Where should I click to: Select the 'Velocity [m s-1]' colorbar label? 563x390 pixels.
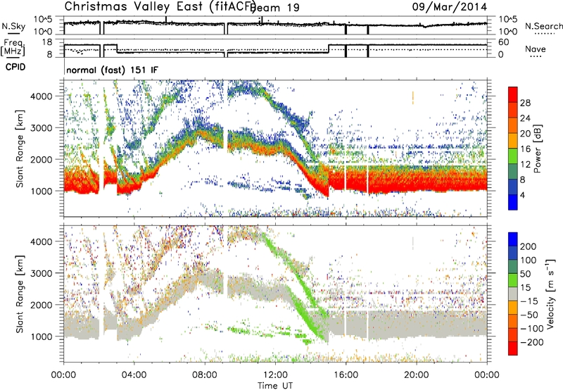(x=551, y=294)
